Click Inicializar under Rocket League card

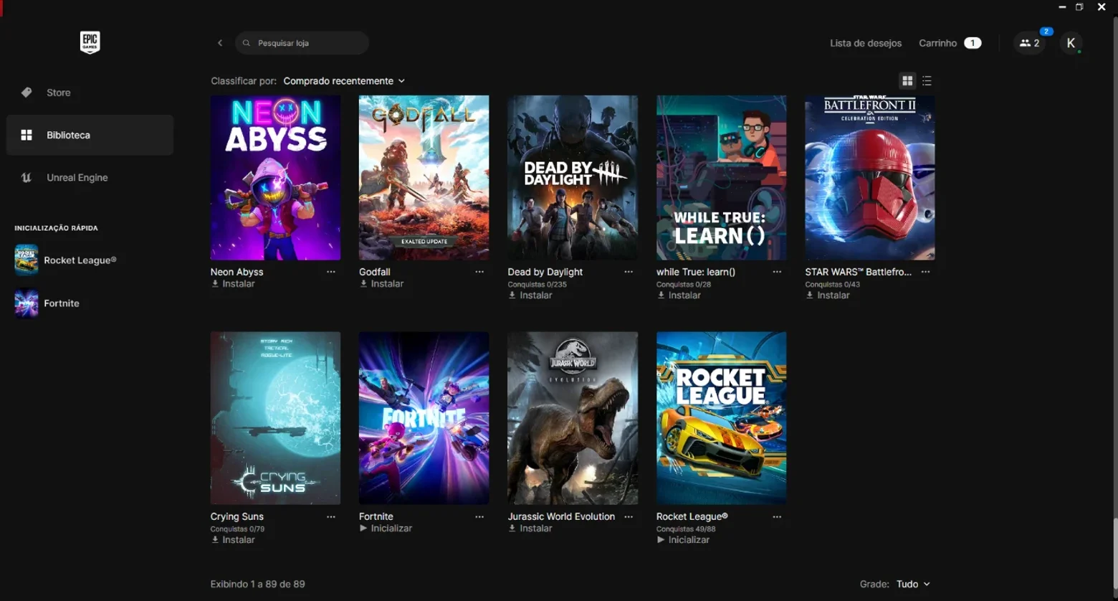coord(683,540)
